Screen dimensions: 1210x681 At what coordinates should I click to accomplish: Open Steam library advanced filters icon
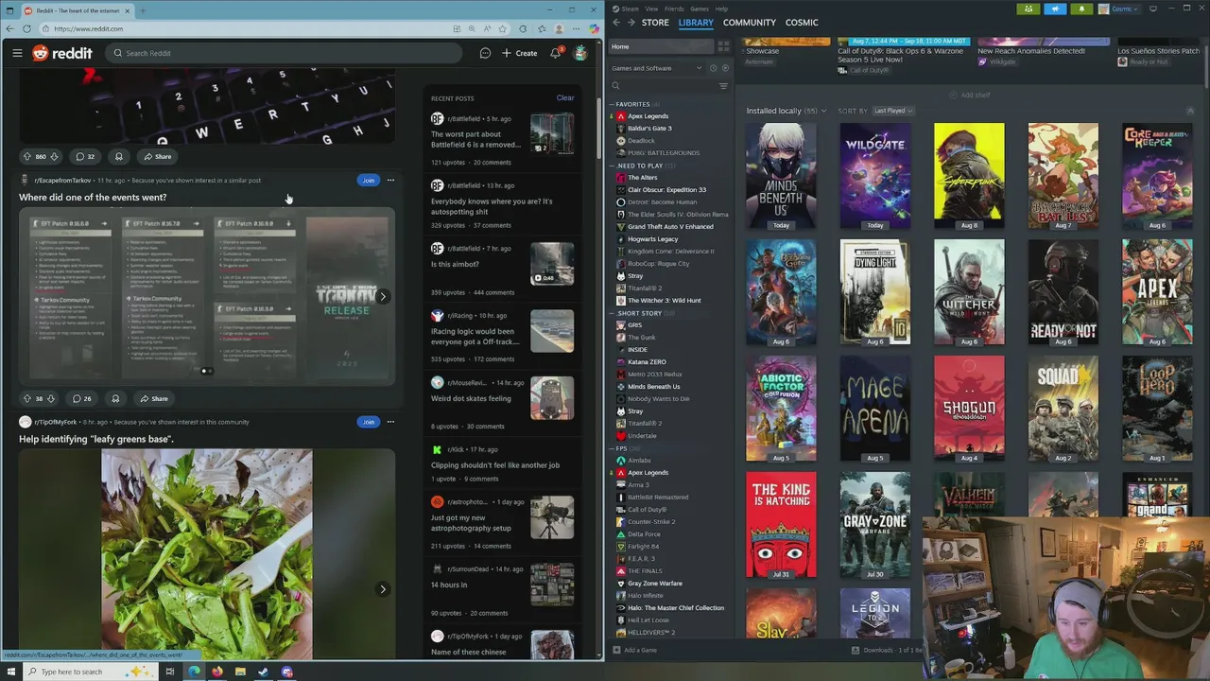pyautogui.click(x=723, y=86)
